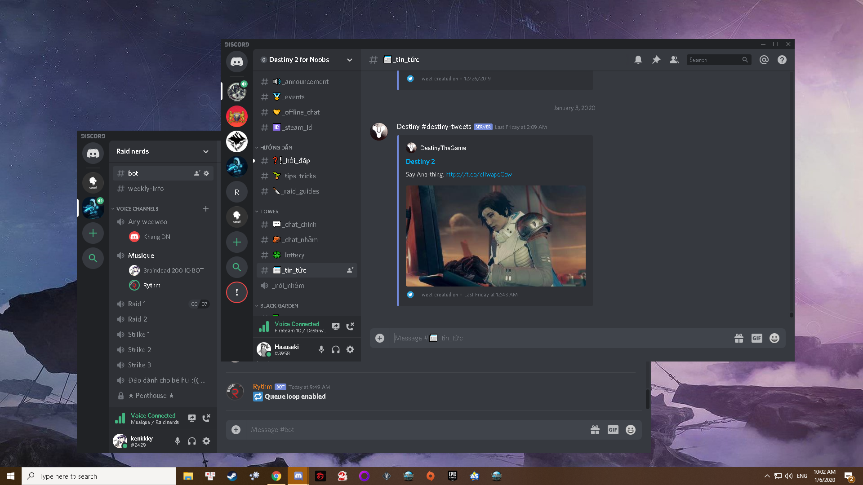863x485 pixels.
Task: Click the member list icon in toolbar
Action: pos(675,59)
